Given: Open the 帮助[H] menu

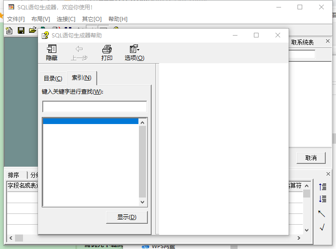Looking at the screenshot, I should [x=118, y=19].
